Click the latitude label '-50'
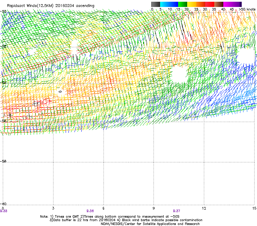 click(x=3, y=11)
